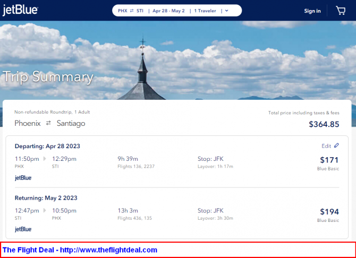Click the round-trip arrows icon in search pill
Viewport: 356px width, 258px height.
[132, 11]
